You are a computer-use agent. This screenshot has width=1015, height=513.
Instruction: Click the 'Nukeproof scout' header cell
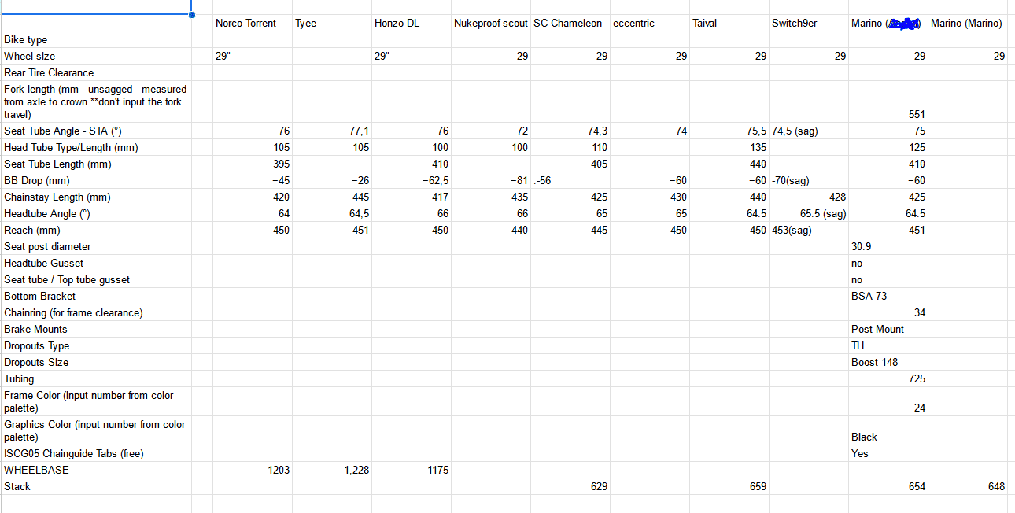pyautogui.click(x=491, y=24)
